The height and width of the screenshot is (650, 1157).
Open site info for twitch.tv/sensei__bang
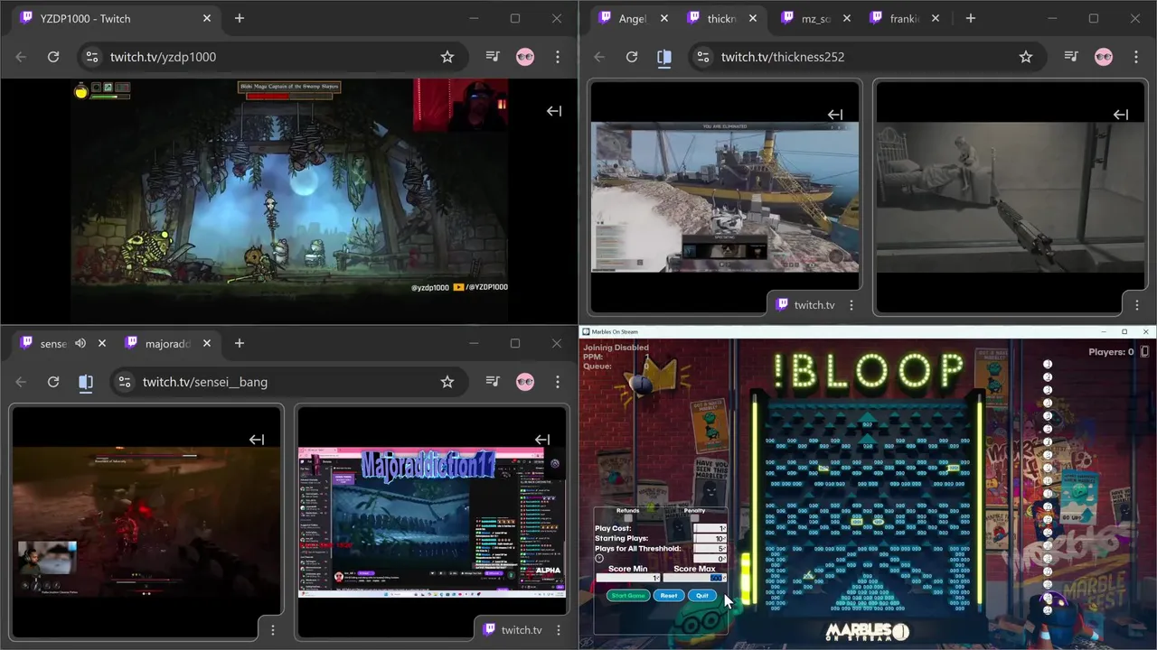point(124,382)
